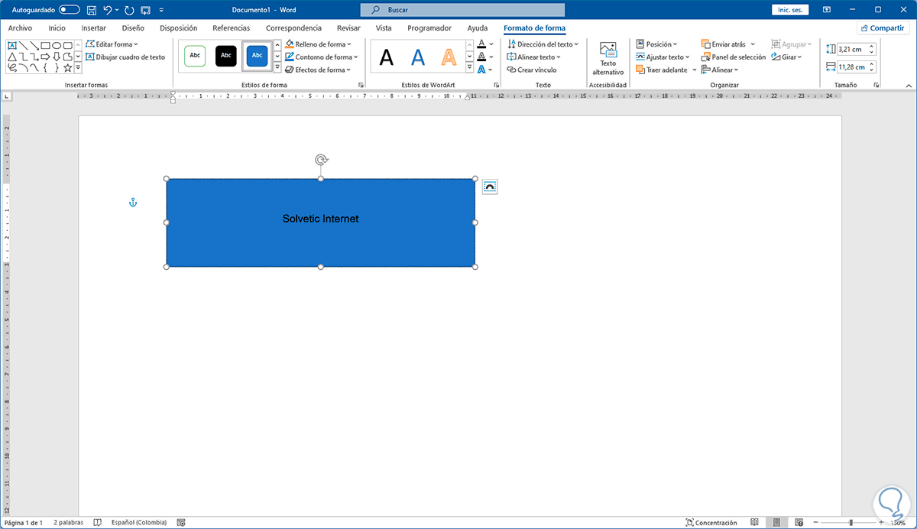Open the Editar forma dropdown

tap(112, 44)
